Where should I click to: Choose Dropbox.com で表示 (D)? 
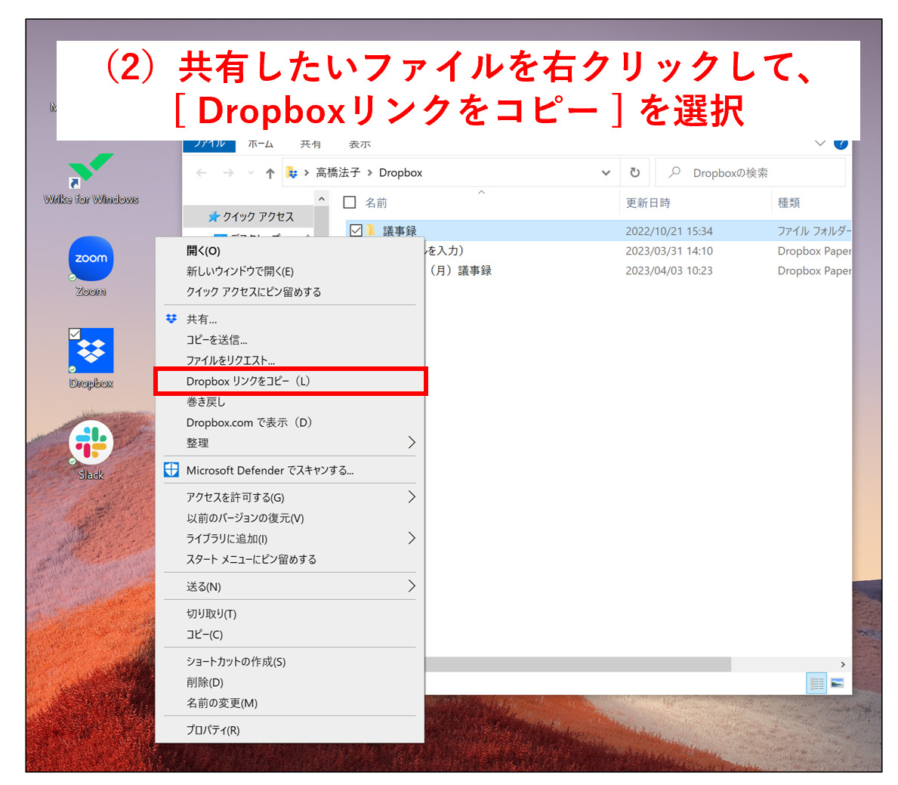[x=290, y=422]
